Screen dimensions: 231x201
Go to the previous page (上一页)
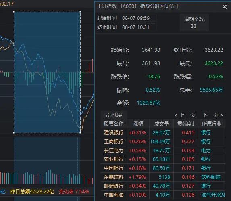[185, 115]
